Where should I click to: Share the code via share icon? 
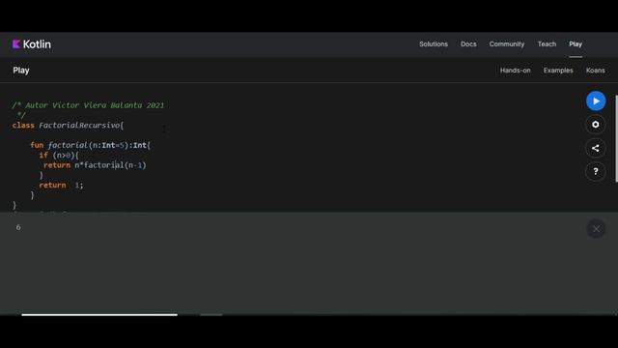[x=596, y=148]
